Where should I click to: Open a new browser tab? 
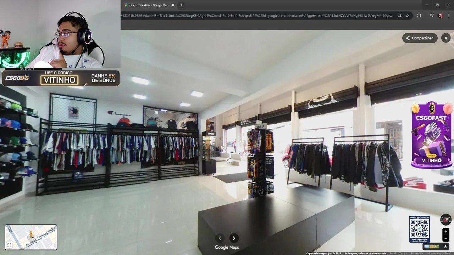pos(182,5)
